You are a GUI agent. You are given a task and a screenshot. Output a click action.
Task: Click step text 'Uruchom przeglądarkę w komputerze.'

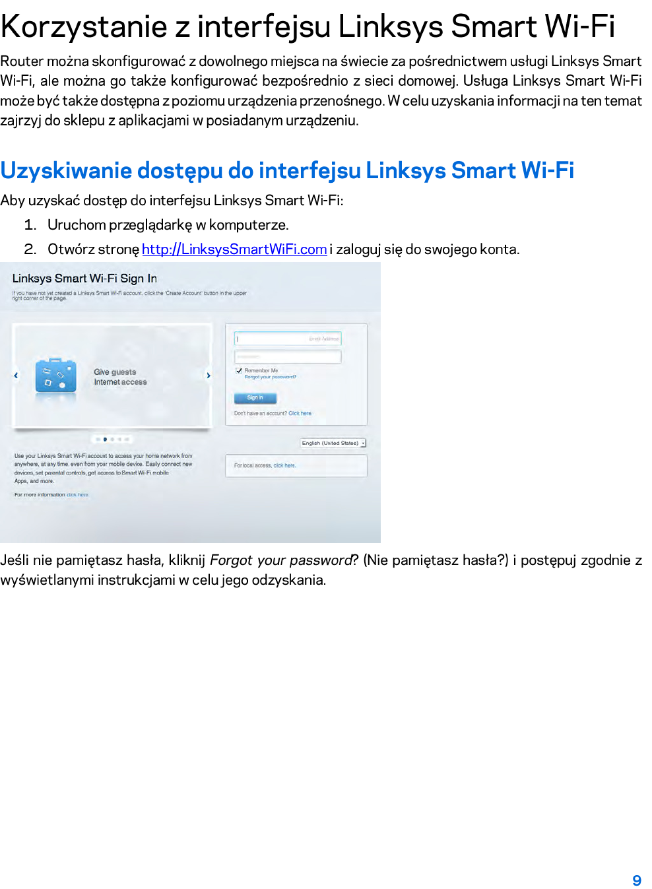coord(168,225)
